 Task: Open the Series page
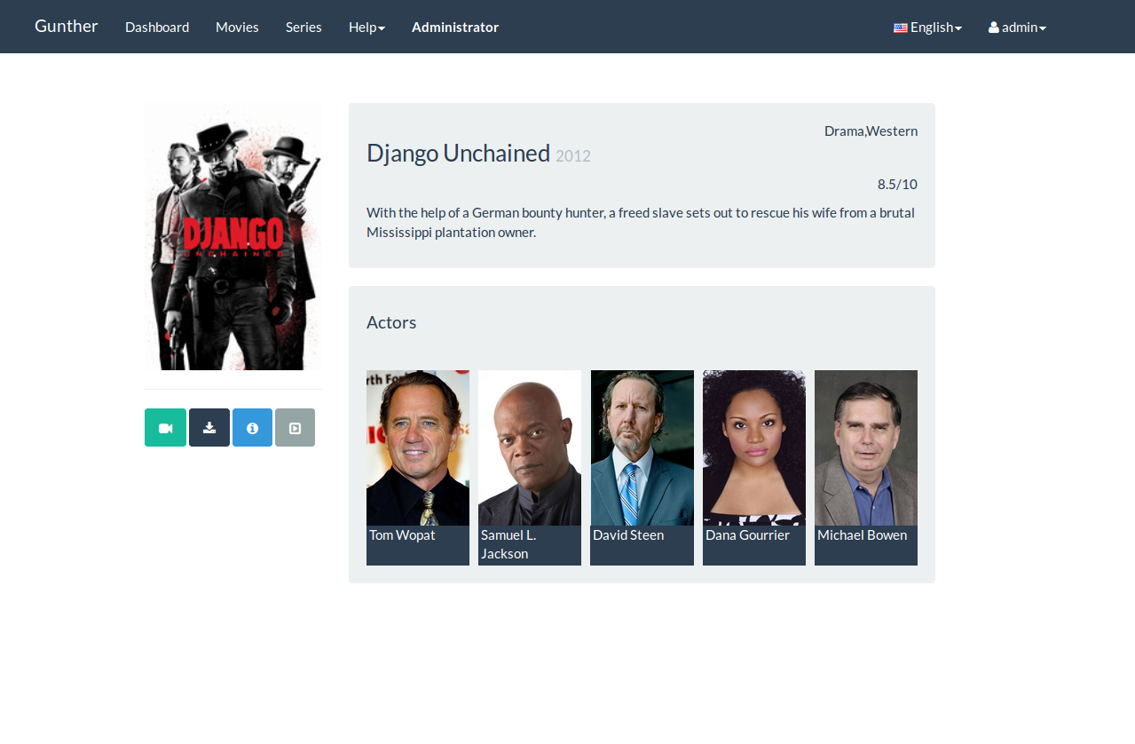(303, 28)
